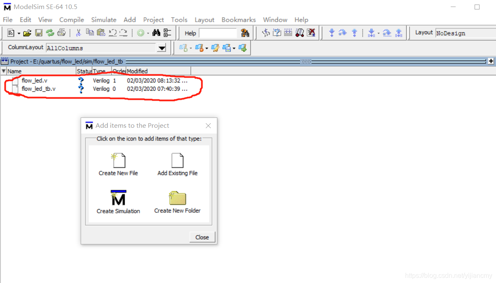Open dropdown beside floppy bookmark icon
496x283 pixels.
tap(234, 48)
